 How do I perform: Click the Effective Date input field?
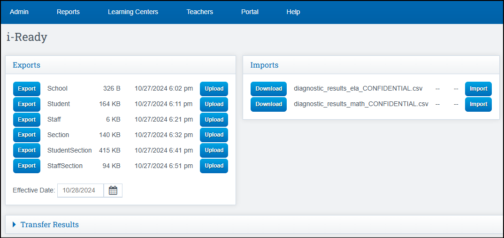[81, 191]
